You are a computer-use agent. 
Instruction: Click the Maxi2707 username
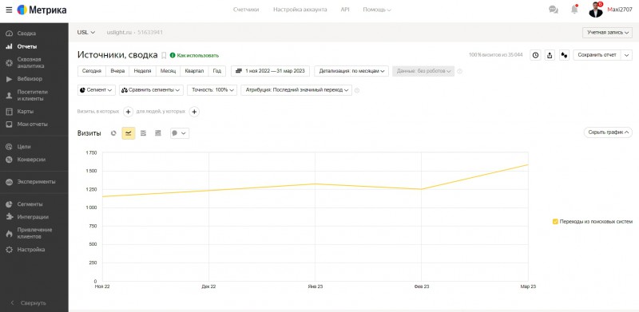click(620, 10)
